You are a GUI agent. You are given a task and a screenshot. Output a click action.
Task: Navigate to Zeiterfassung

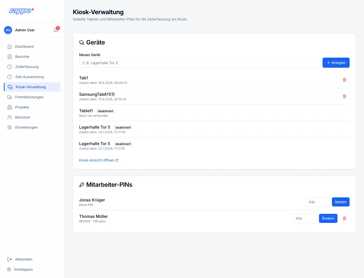(32, 67)
